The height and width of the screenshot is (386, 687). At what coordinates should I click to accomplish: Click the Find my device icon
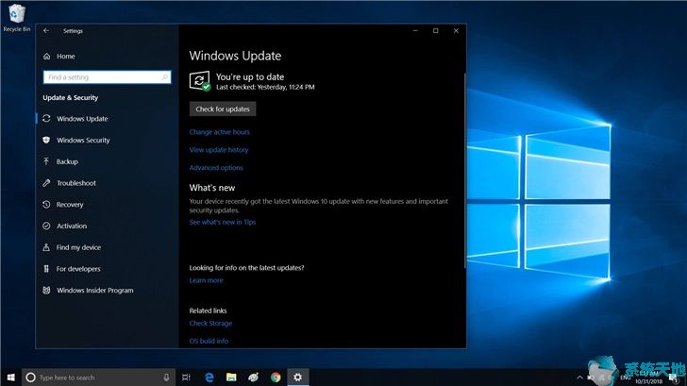(46, 247)
